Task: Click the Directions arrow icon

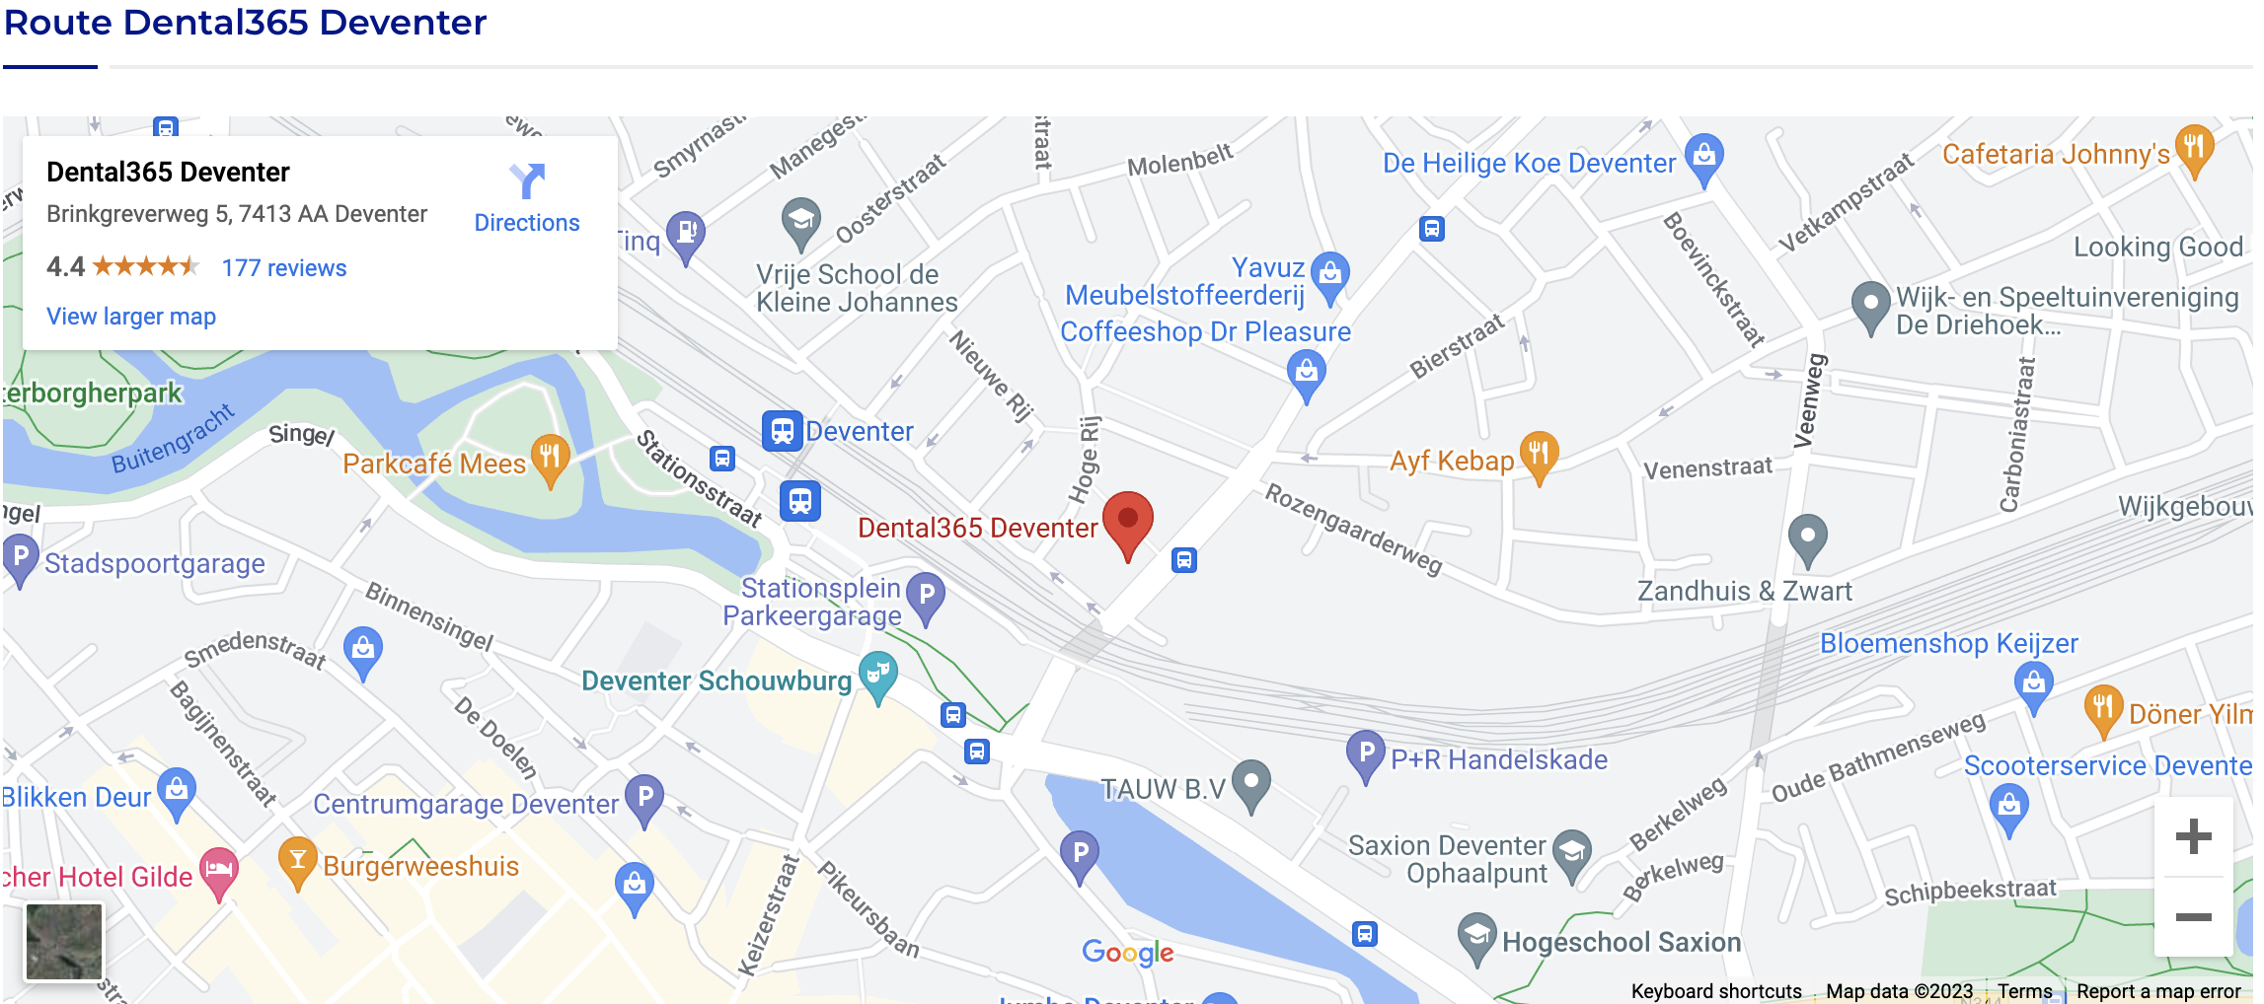Action: point(527,181)
